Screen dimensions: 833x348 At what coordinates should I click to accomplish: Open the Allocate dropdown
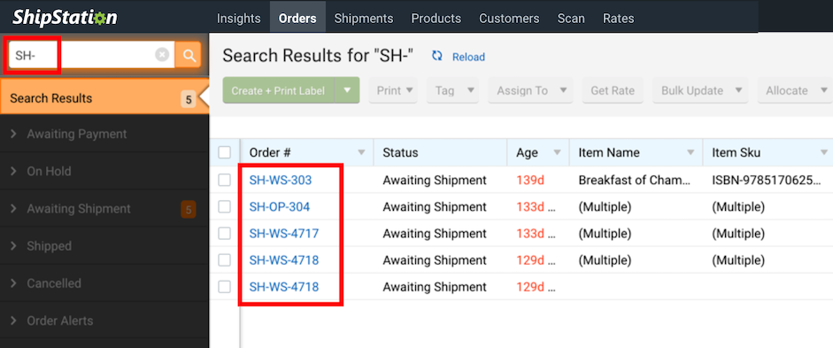click(795, 90)
